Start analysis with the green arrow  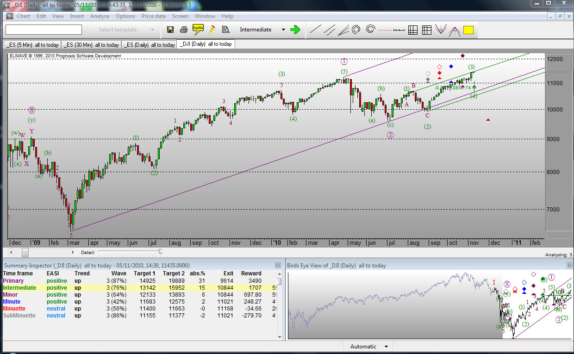295,30
